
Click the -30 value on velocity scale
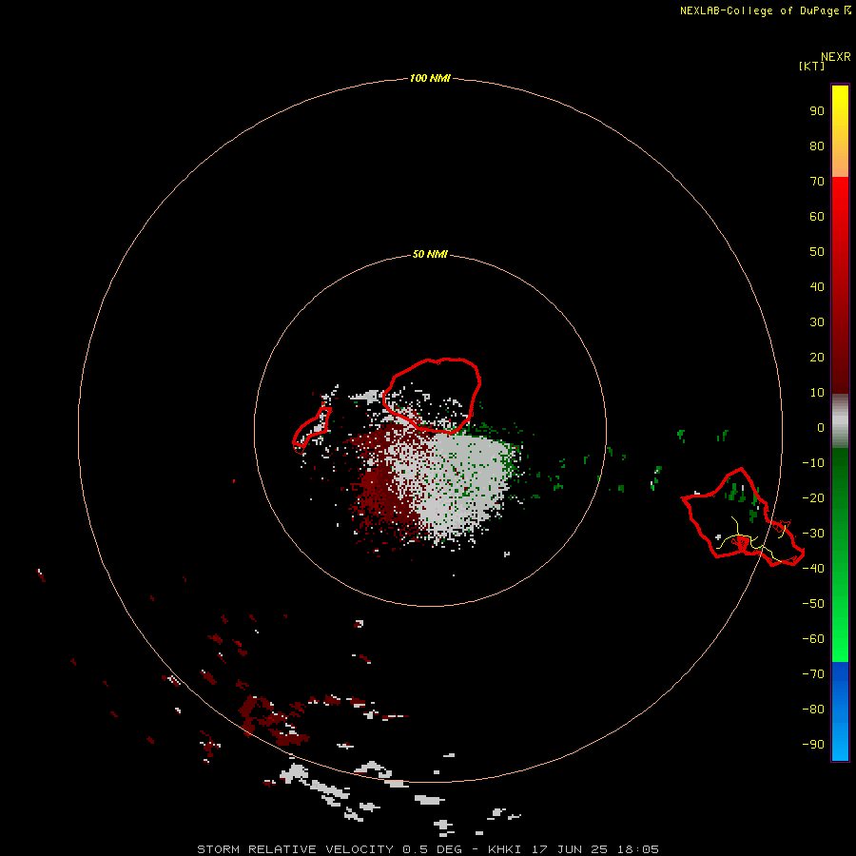[x=813, y=534]
